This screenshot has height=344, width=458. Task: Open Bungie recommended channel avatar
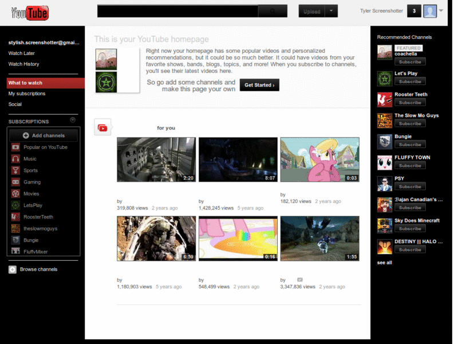[384, 142]
